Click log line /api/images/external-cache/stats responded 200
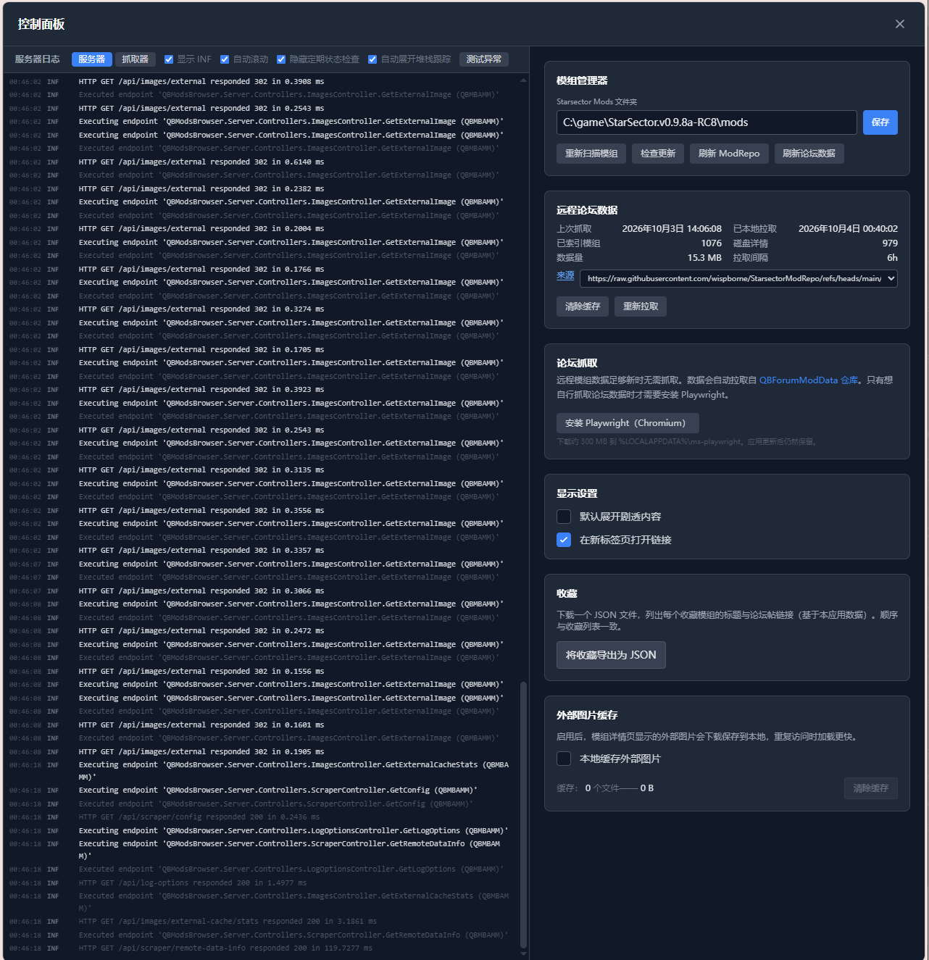929x960 pixels. tap(228, 922)
